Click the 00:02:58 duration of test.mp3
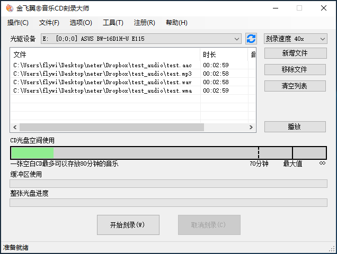Image resolution: width=337 pixels, height=254 pixels. click(x=216, y=74)
